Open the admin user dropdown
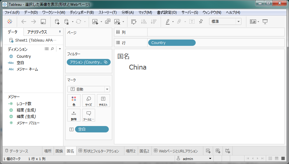 194,159
